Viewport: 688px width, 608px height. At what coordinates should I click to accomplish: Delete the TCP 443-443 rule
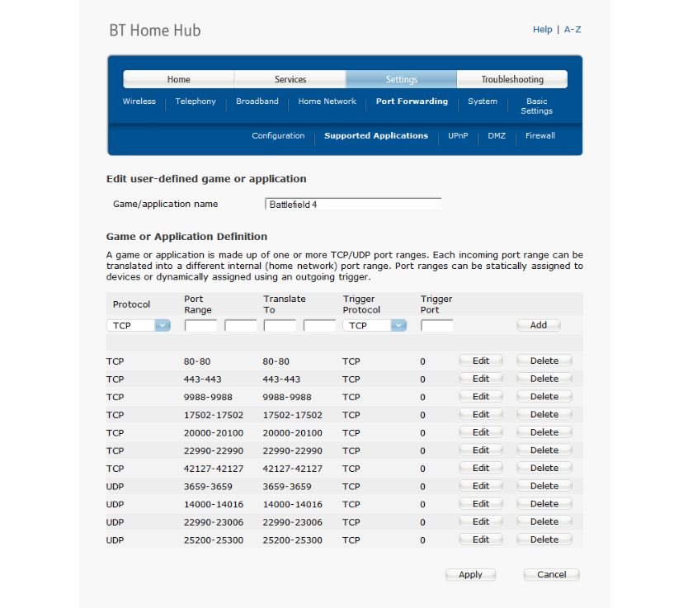pos(544,379)
